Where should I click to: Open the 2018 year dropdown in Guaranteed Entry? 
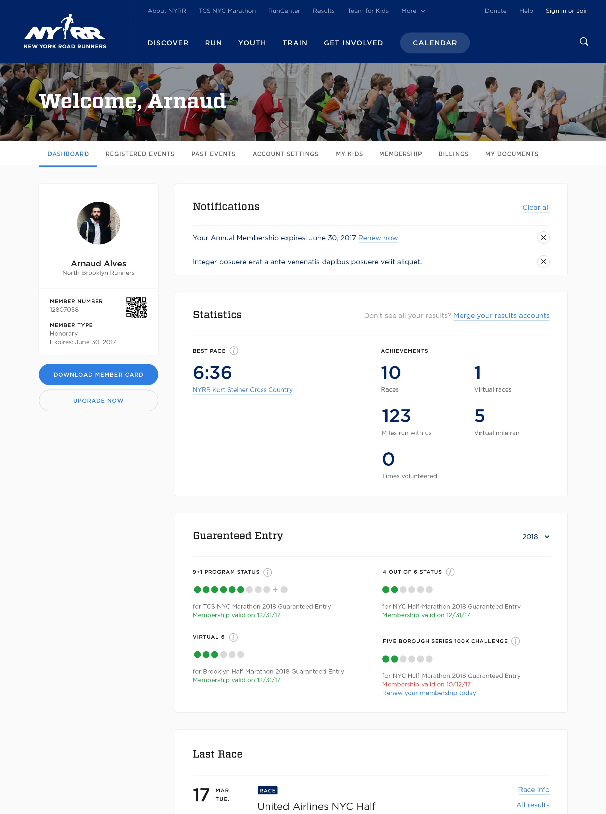[536, 537]
